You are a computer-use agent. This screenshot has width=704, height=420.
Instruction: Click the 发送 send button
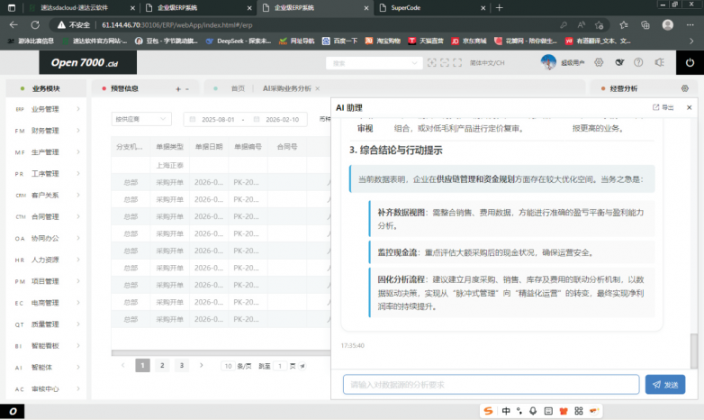[665, 385]
